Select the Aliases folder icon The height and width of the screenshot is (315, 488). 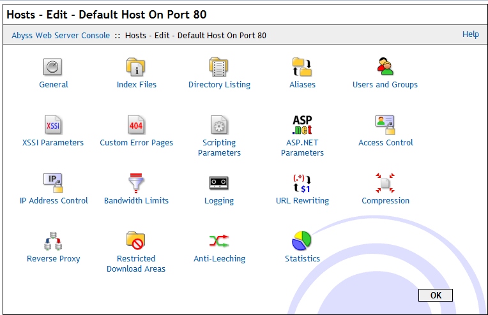(302, 67)
